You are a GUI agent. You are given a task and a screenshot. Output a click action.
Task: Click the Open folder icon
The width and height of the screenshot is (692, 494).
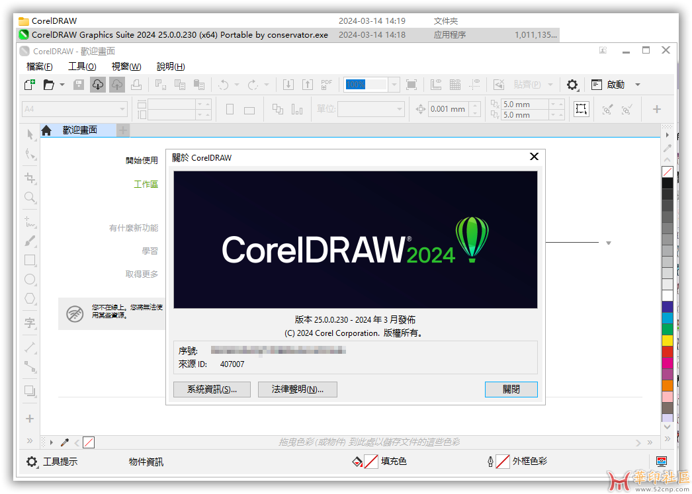[48, 85]
